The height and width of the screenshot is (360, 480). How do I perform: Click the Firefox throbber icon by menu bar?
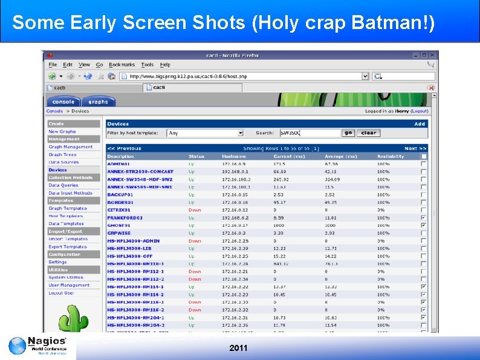coord(430,64)
